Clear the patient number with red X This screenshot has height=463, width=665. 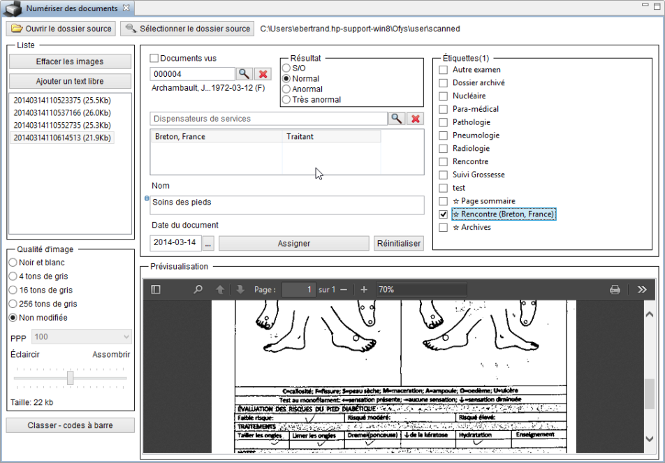point(263,74)
